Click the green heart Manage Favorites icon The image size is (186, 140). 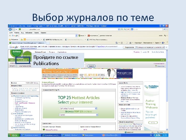(44, 130)
